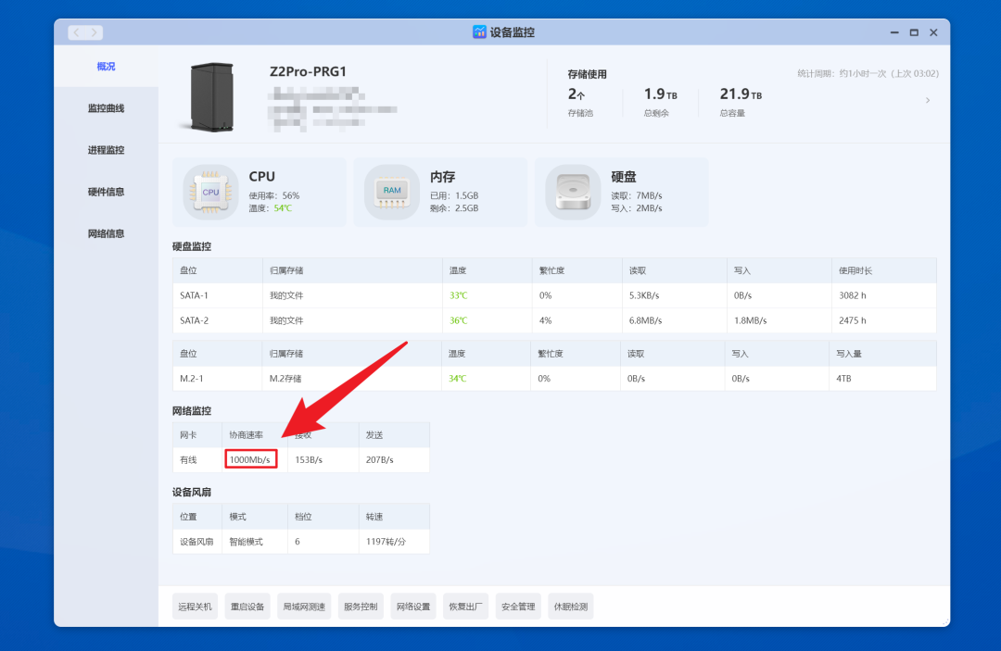Click the CPU chip icon

click(x=210, y=192)
